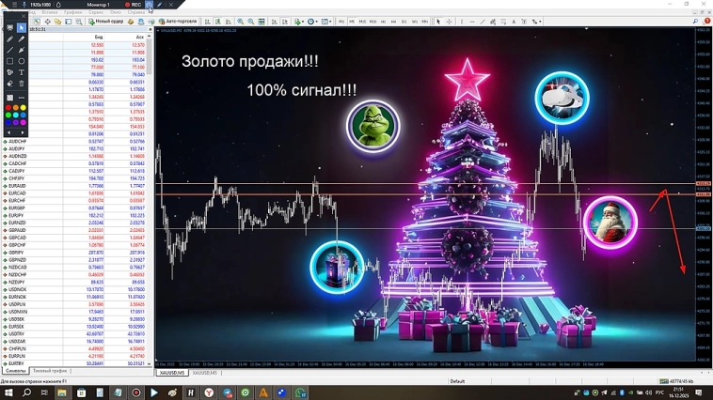Image resolution: width=713 pixels, height=400 pixels.
Task: Open the Символы tab in Market Watch
Action: (16, 371)
